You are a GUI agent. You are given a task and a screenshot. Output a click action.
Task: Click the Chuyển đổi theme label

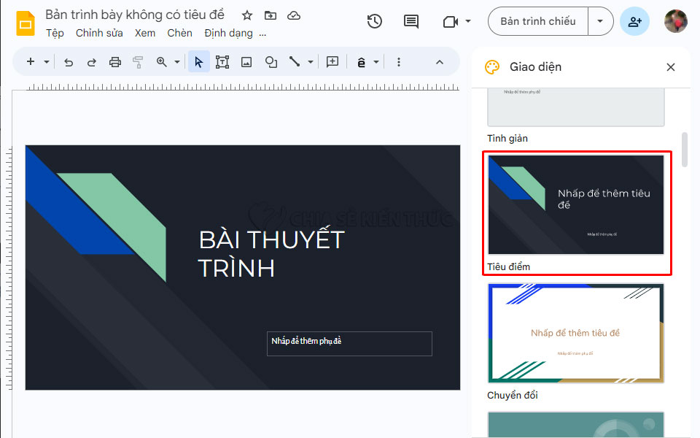(x=512, y=395)
